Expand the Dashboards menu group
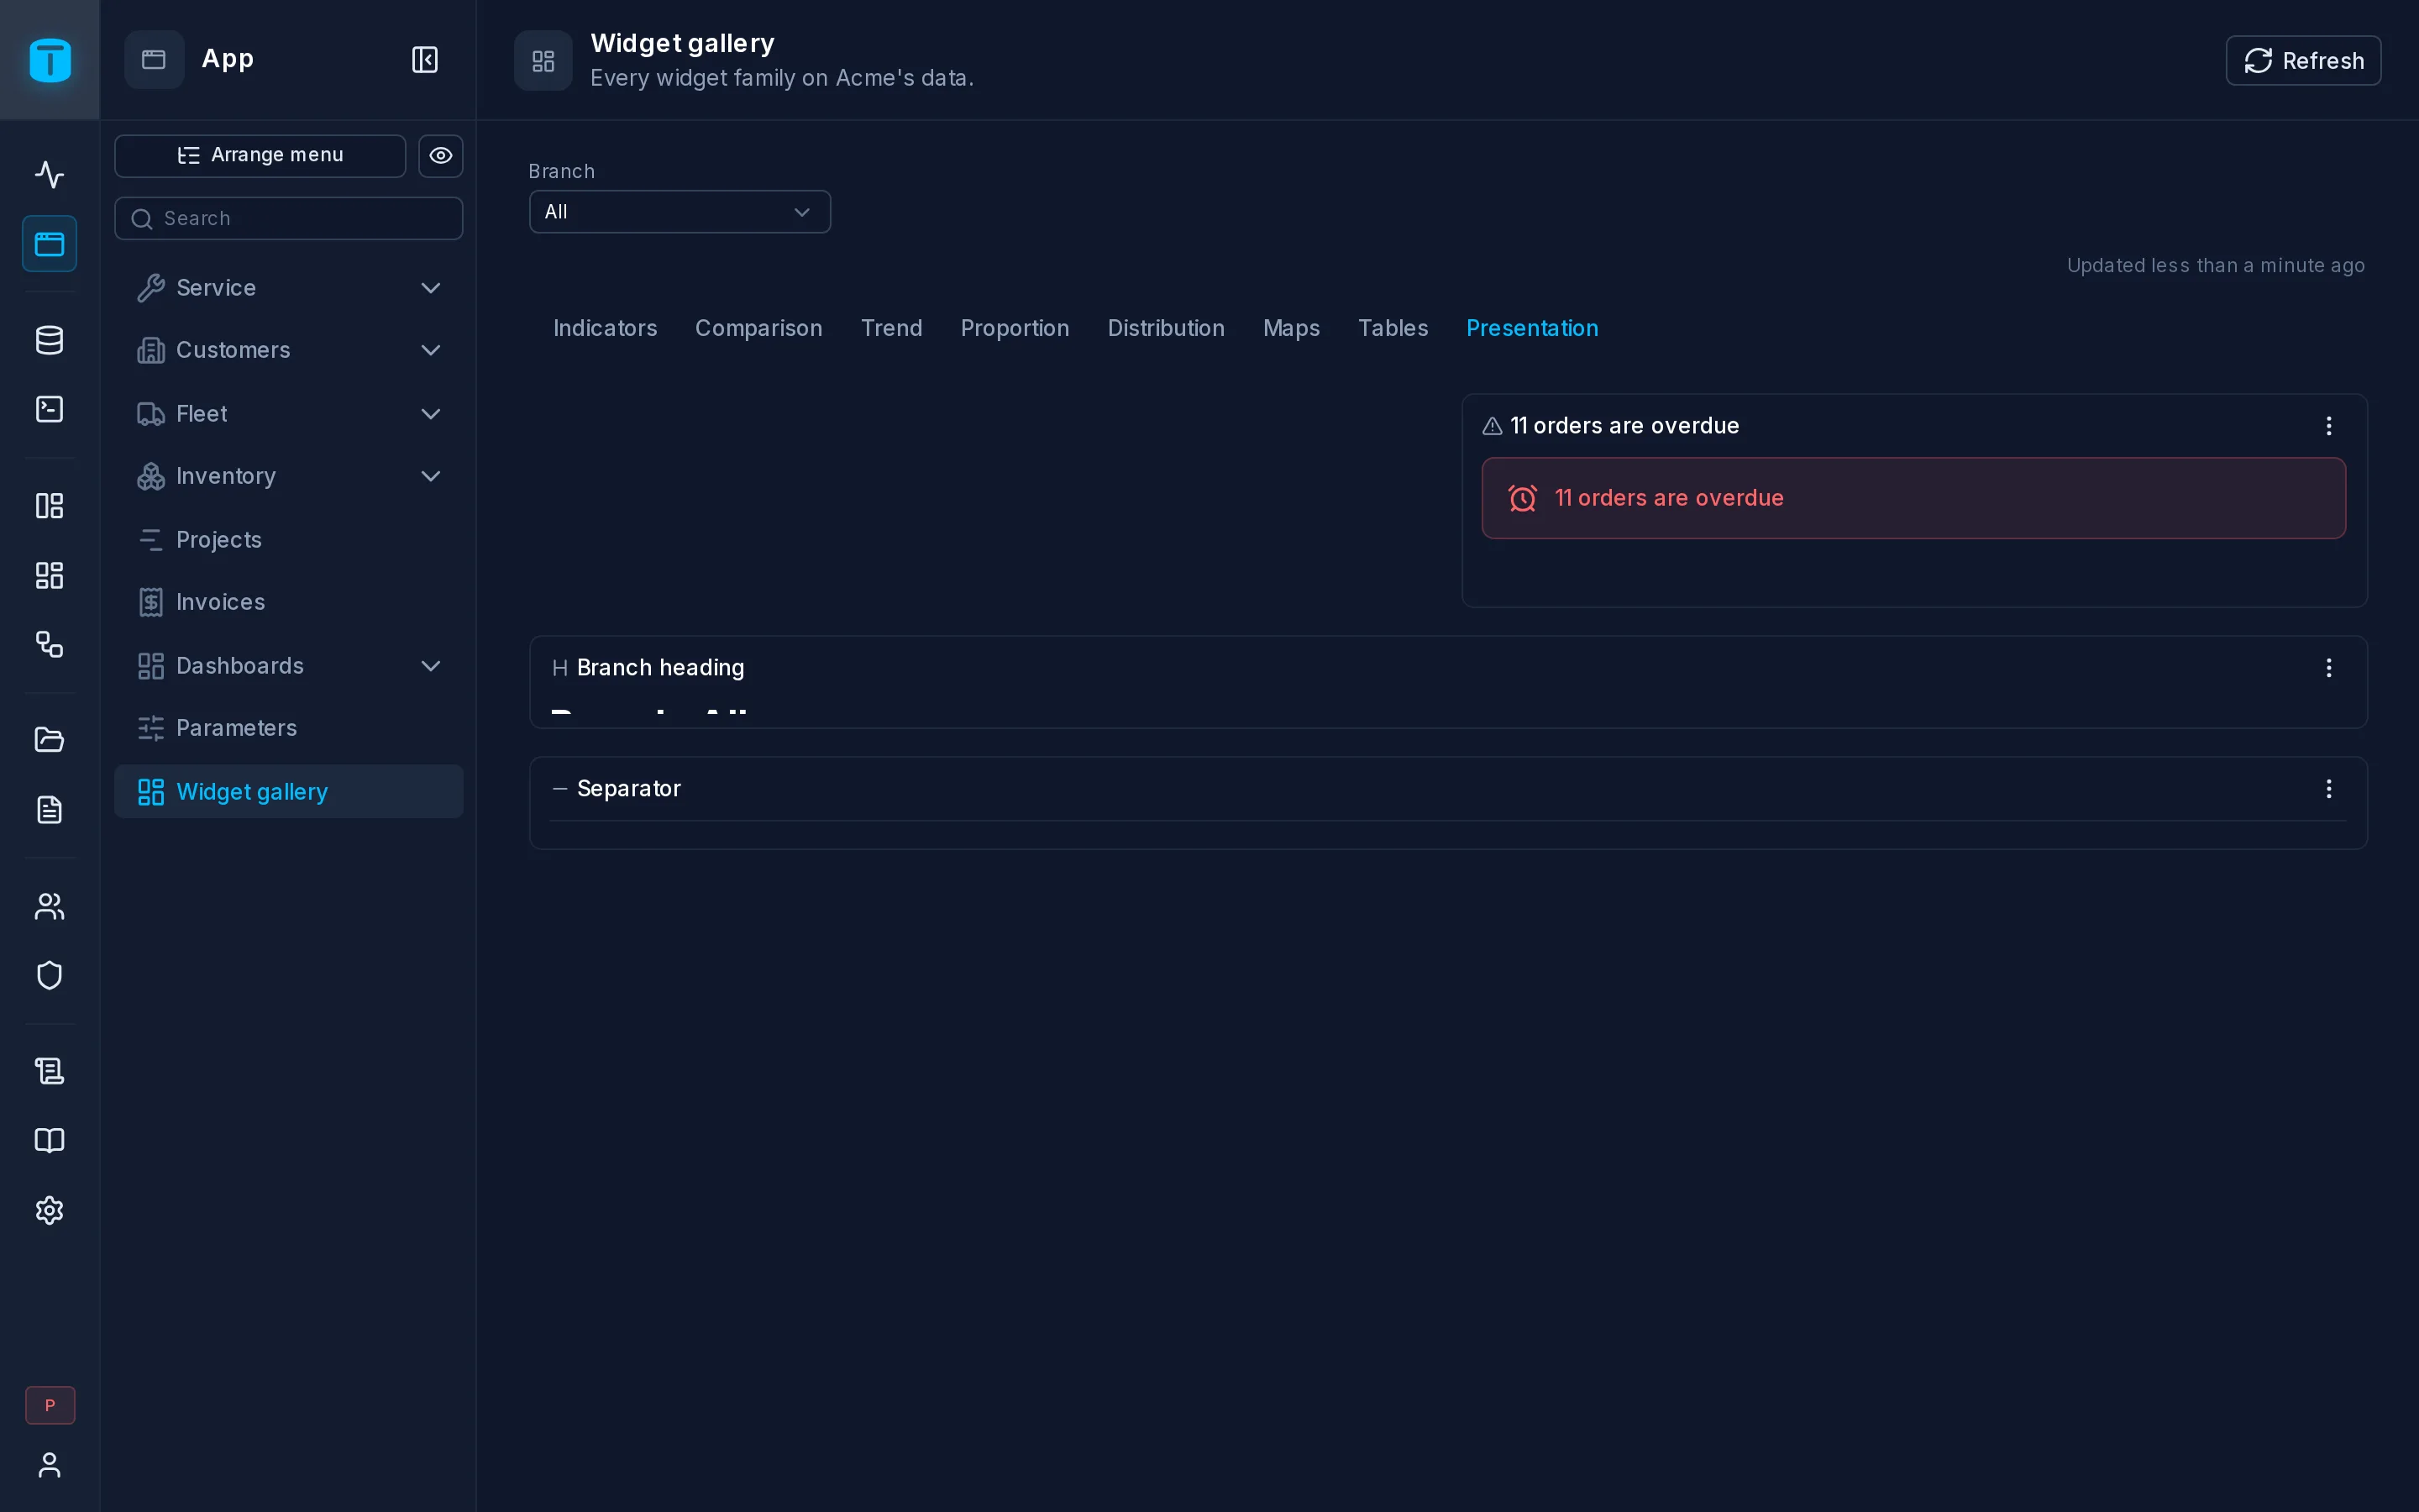 289,666
